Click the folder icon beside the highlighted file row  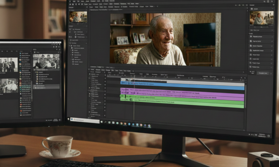point(36,88)
